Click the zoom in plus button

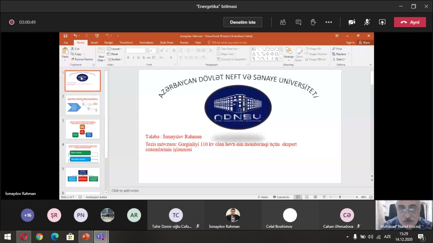357,197
